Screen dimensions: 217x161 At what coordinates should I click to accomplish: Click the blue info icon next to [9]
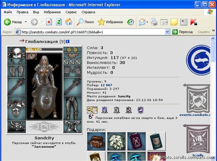68,41
